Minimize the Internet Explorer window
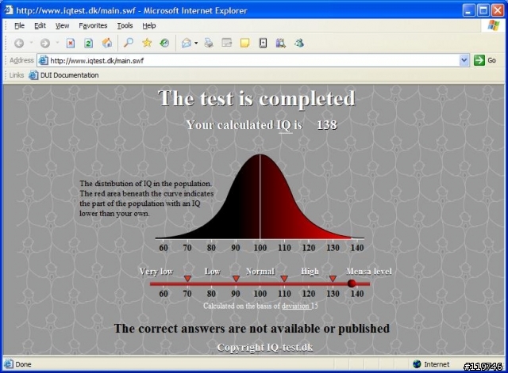 click(x=468, y=10)
